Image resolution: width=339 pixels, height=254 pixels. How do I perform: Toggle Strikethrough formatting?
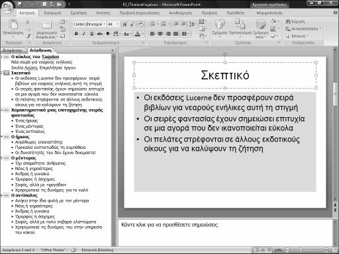100,34
